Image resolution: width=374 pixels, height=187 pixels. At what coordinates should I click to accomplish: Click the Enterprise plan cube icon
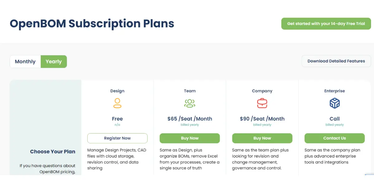tap(334, 103)
